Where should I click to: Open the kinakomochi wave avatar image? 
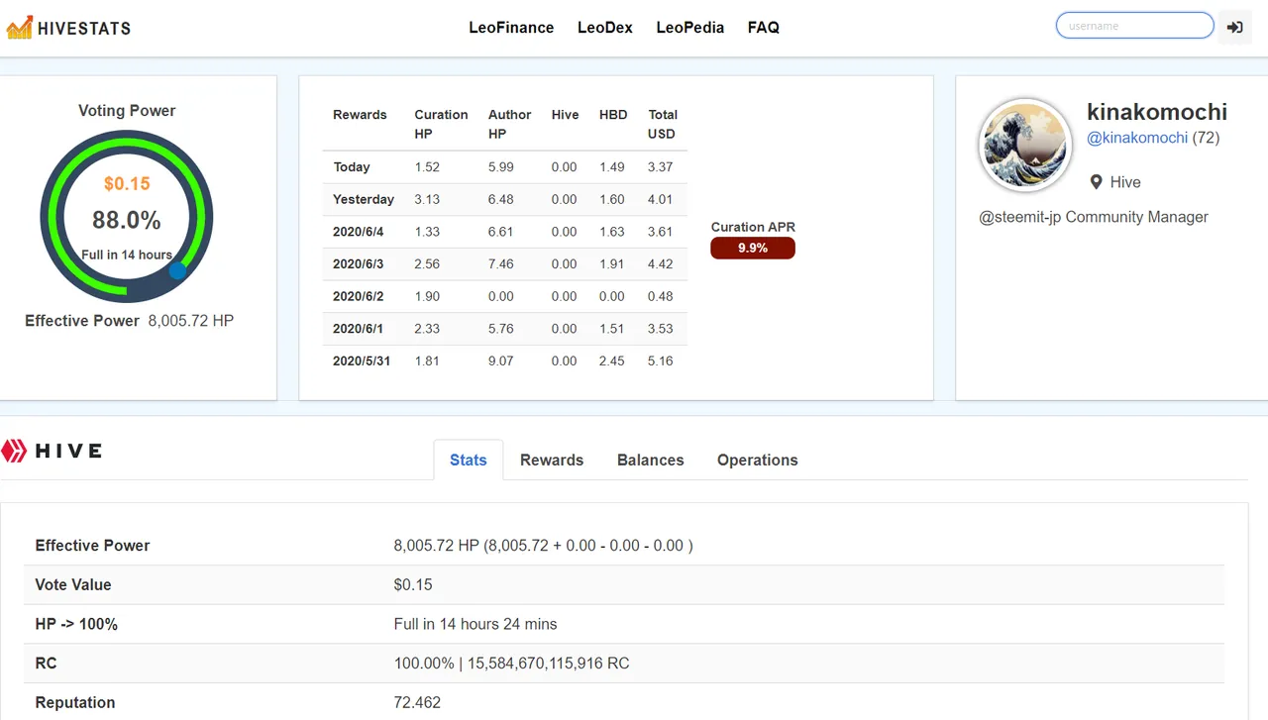pos(1025,146)
